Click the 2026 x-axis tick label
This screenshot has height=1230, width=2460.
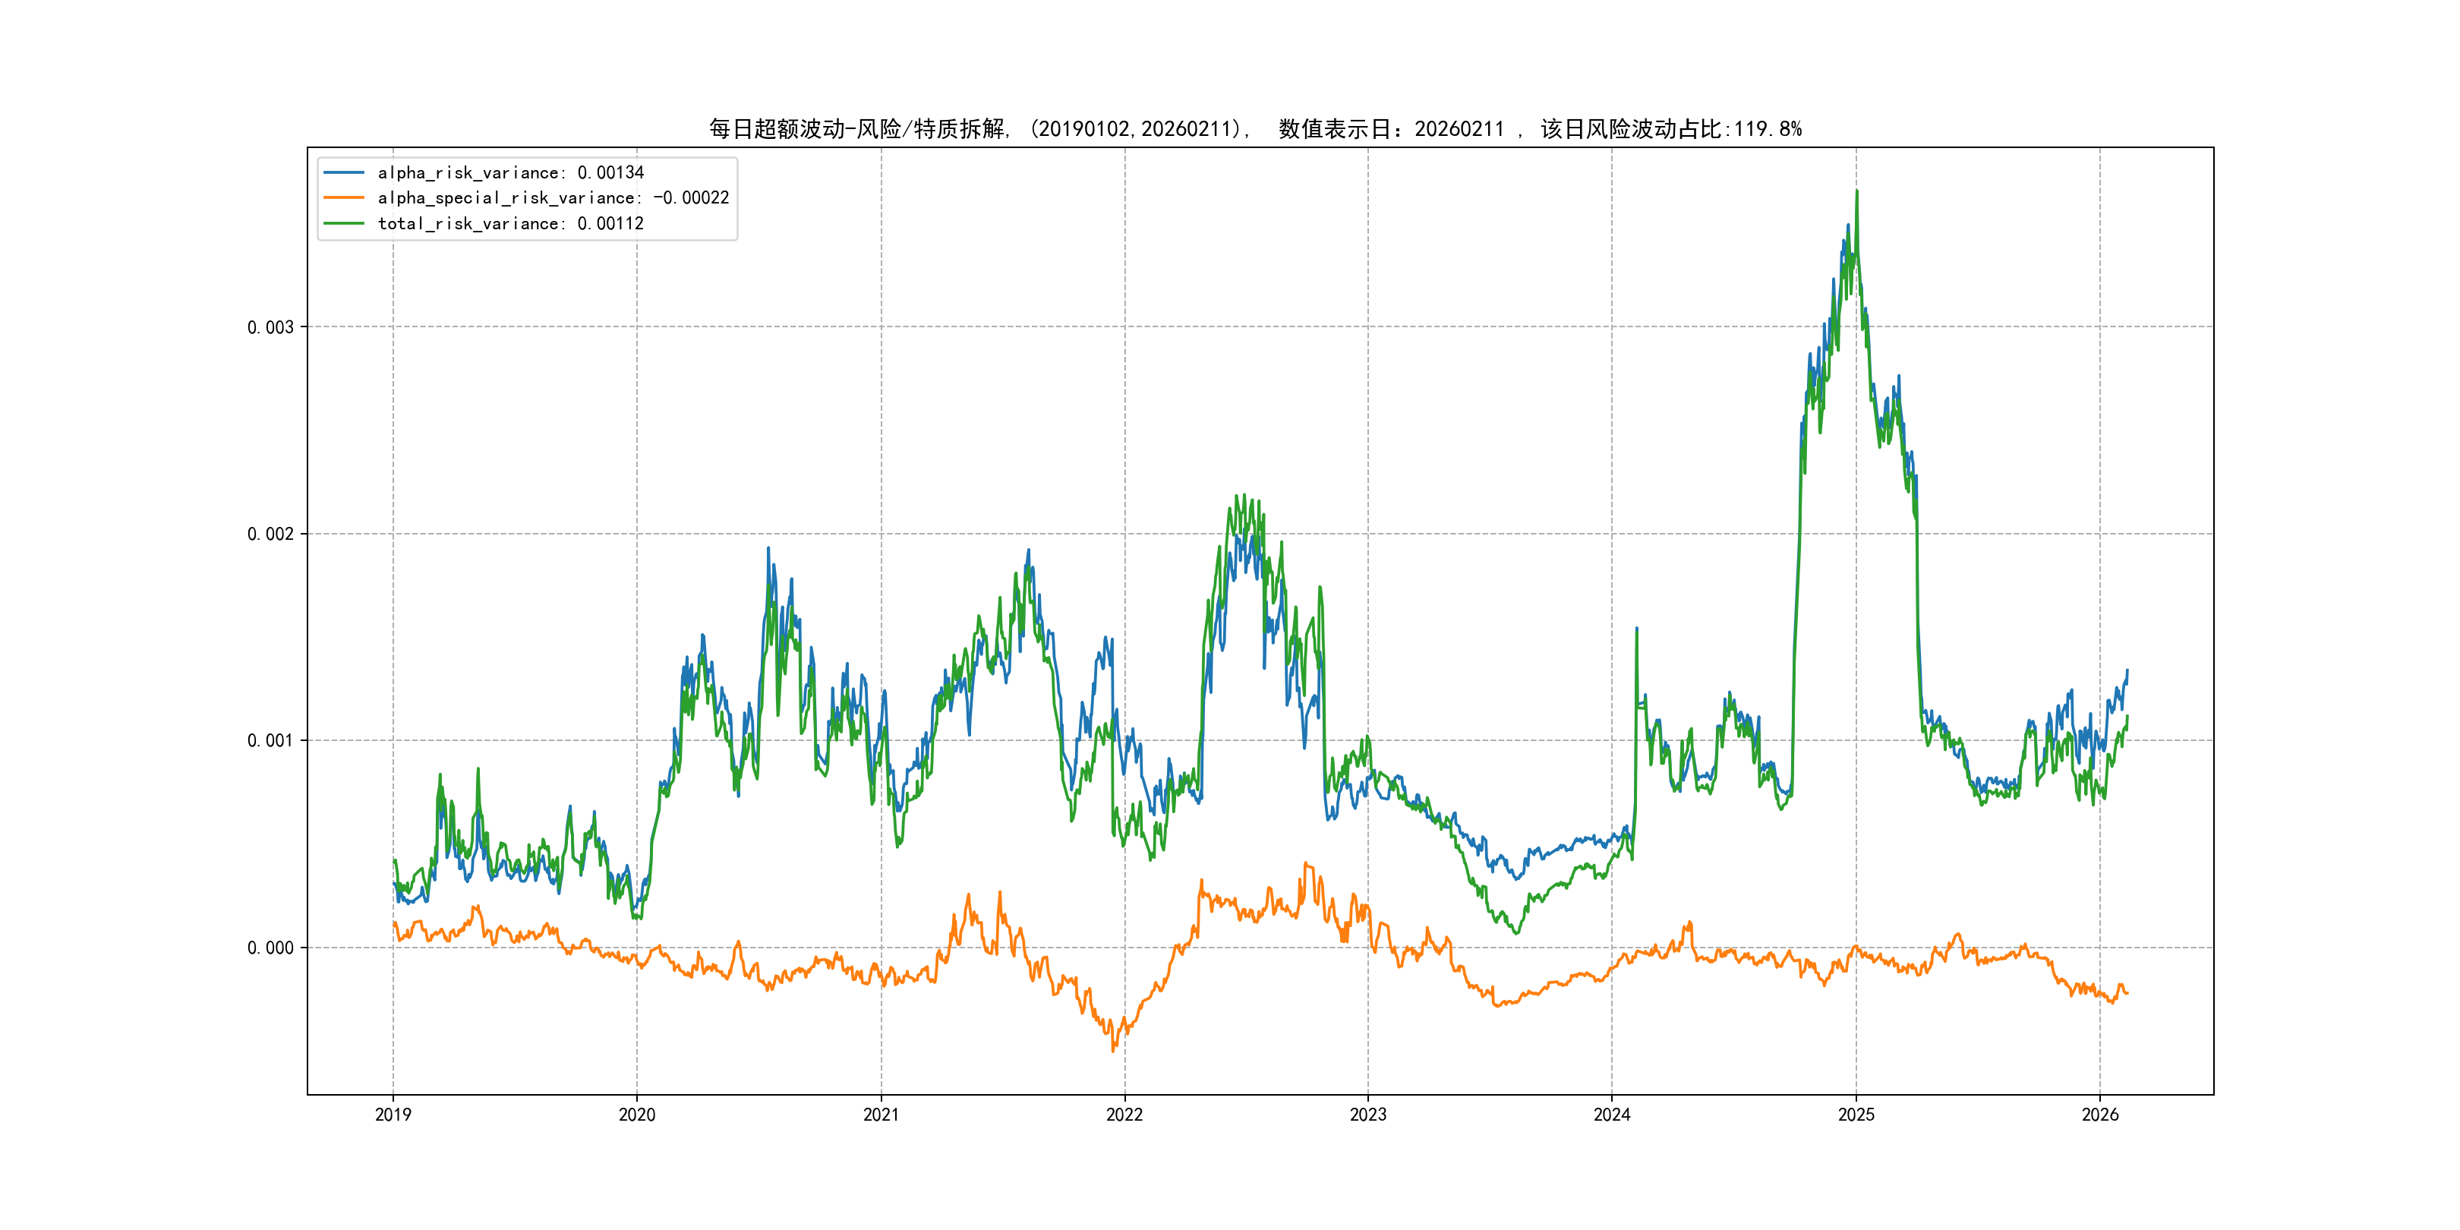point(2100,1115)
